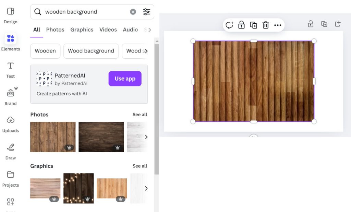
Task: Add a comment to selected image
Action: point(229,25)
